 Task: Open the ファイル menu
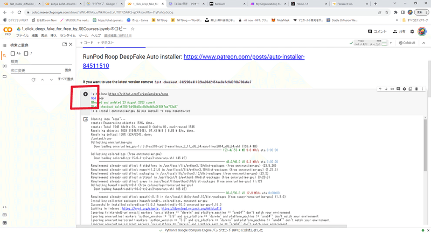pyautogui.click(x=22, y=36)
